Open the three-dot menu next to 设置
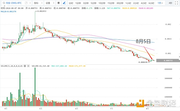The height and width of the screenshot is (111, 180). 54,3
